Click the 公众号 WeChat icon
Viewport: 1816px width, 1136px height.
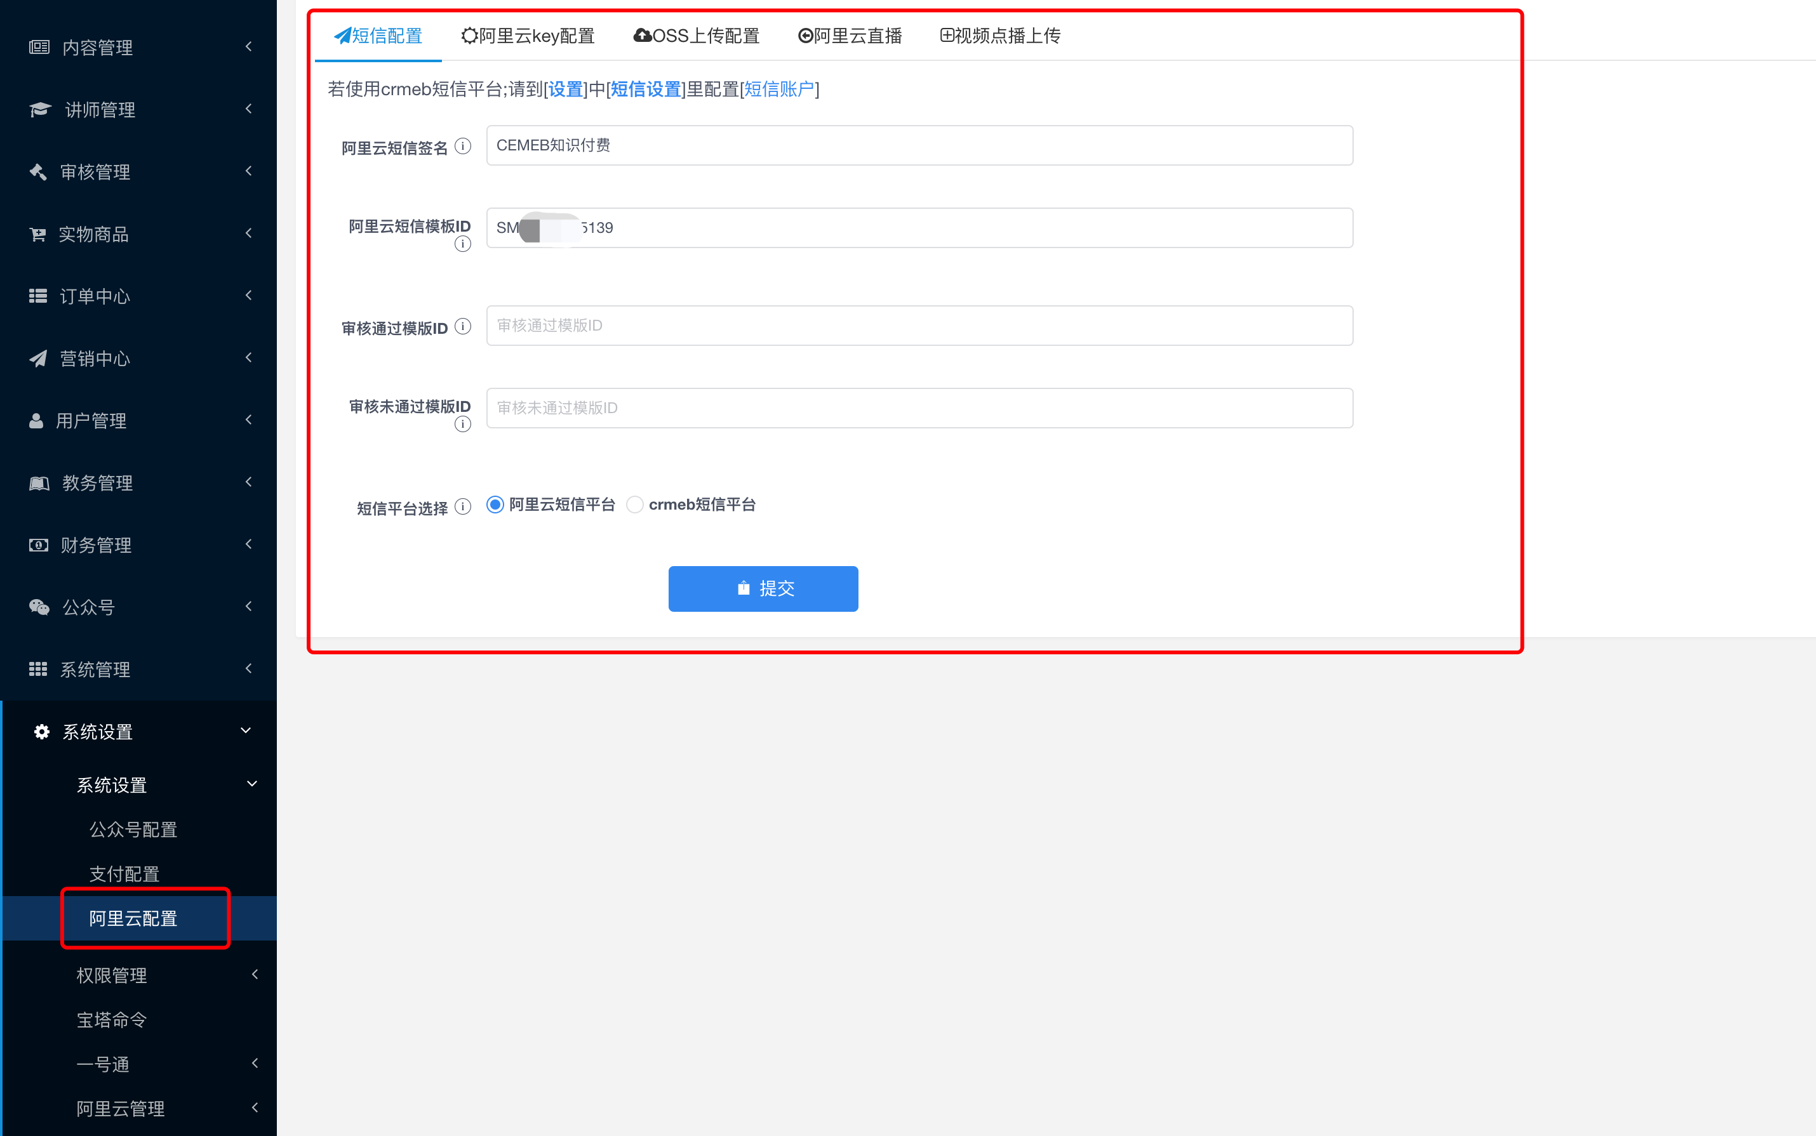click(x=39, y=607)
